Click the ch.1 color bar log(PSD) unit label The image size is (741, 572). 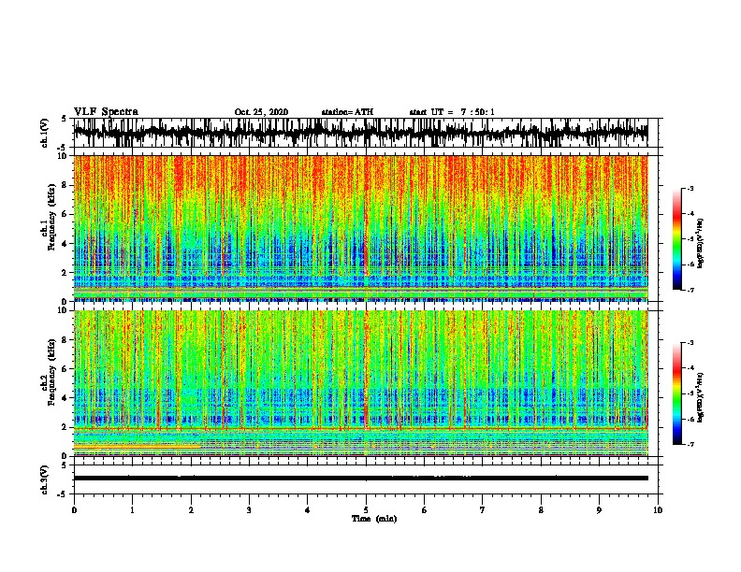point(701,244)
